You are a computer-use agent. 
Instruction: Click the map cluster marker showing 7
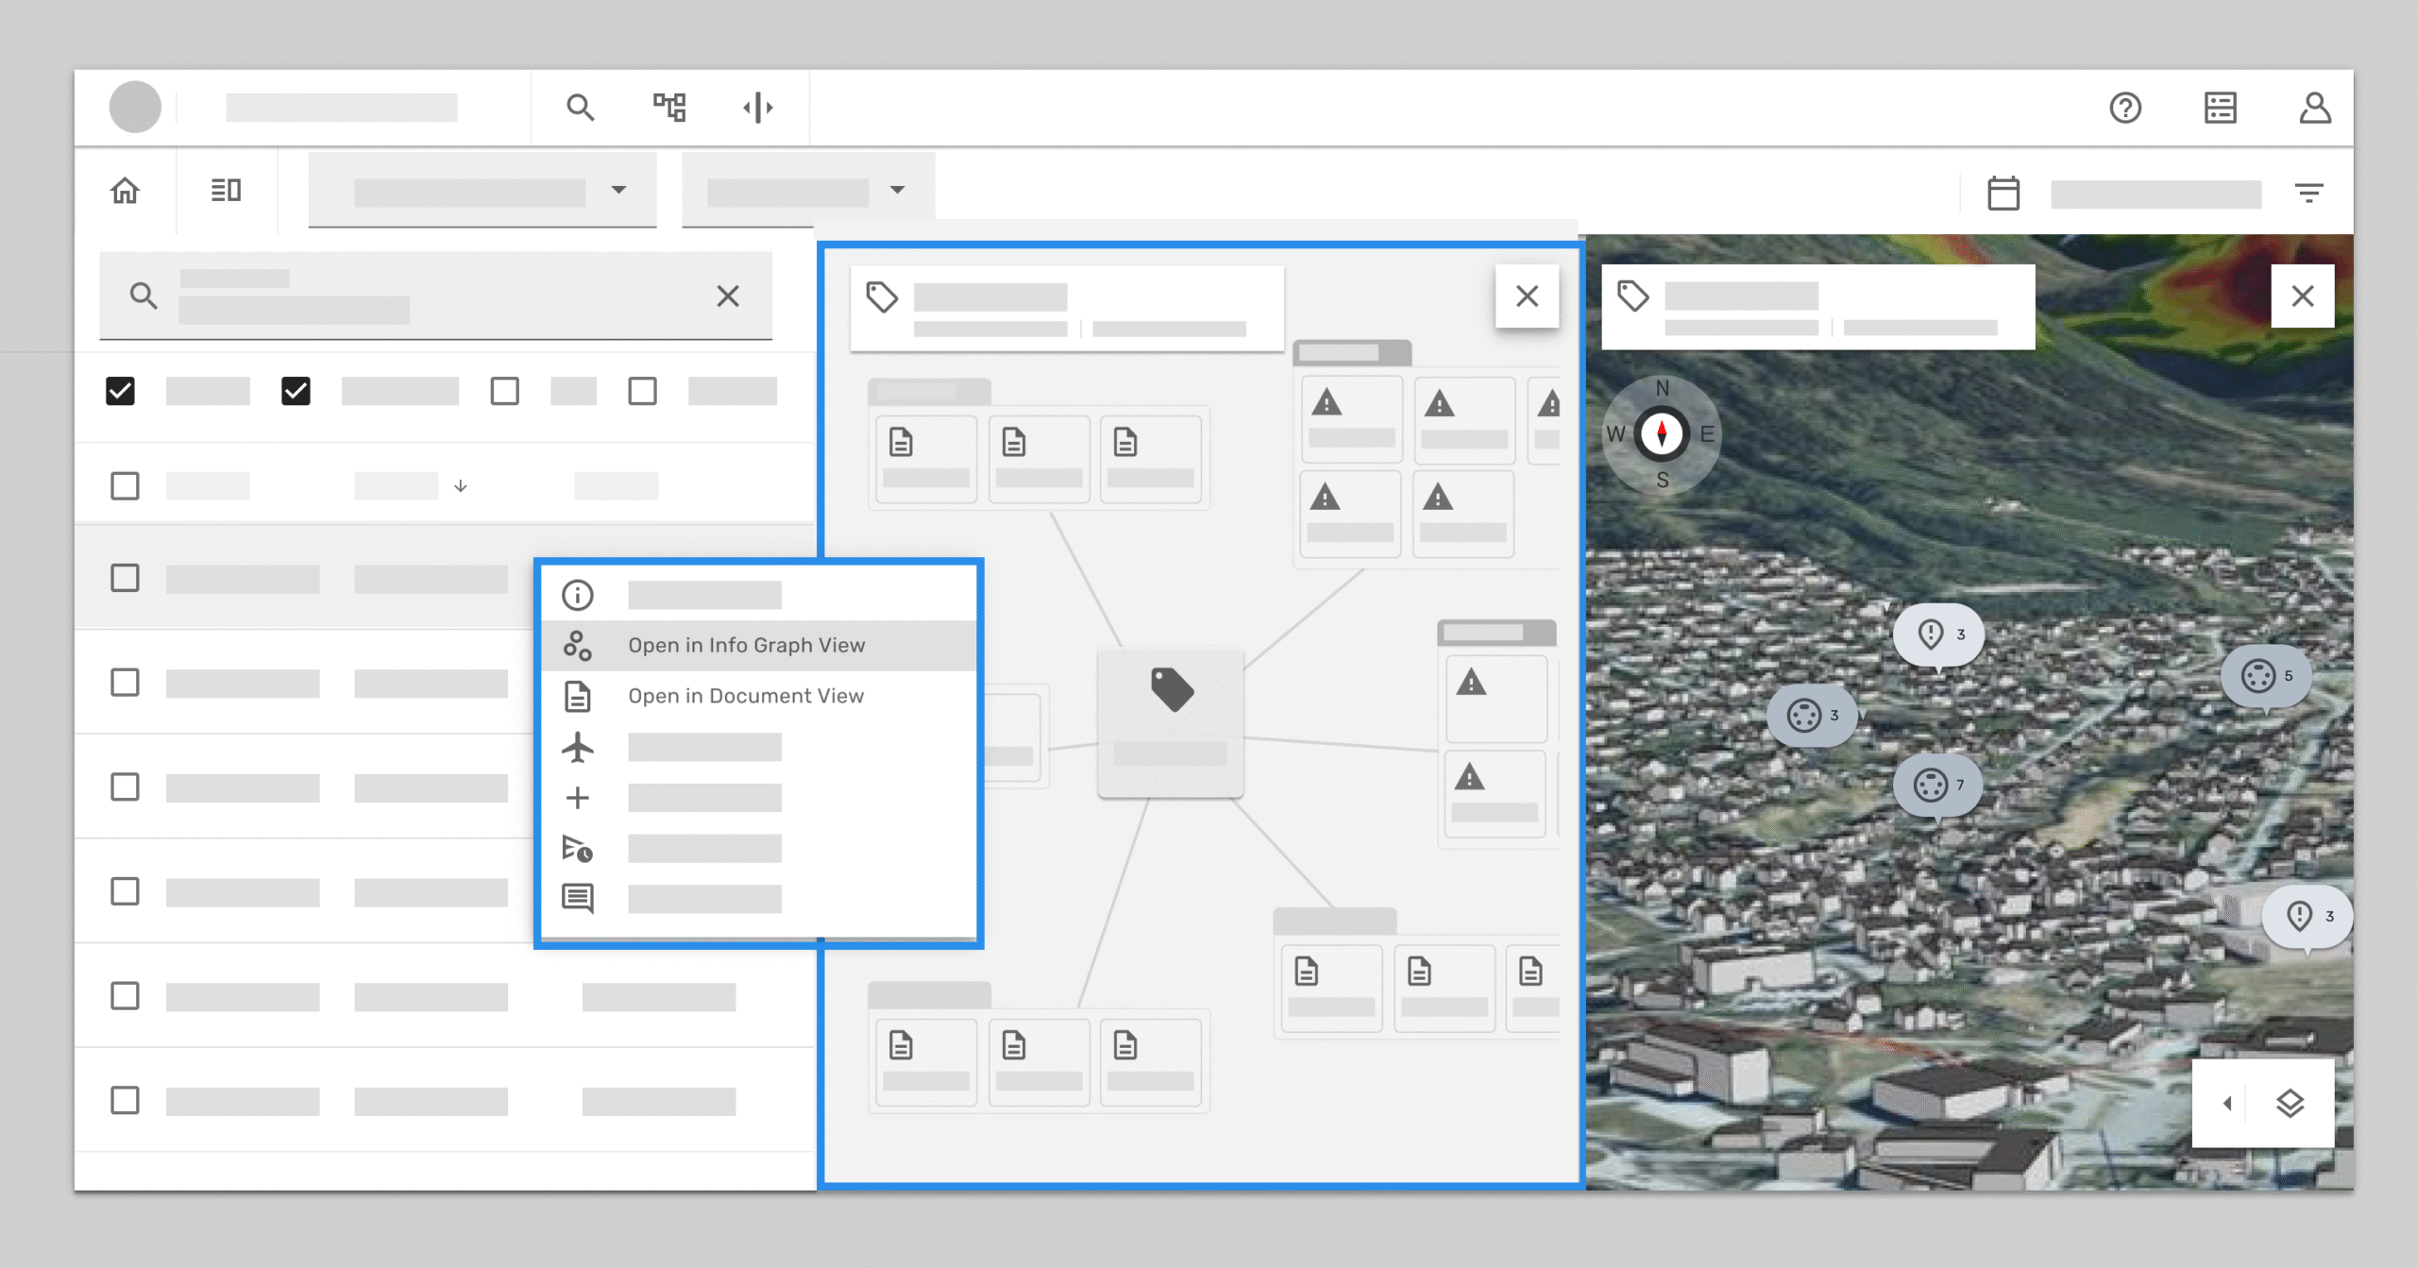pos(1938,786)
